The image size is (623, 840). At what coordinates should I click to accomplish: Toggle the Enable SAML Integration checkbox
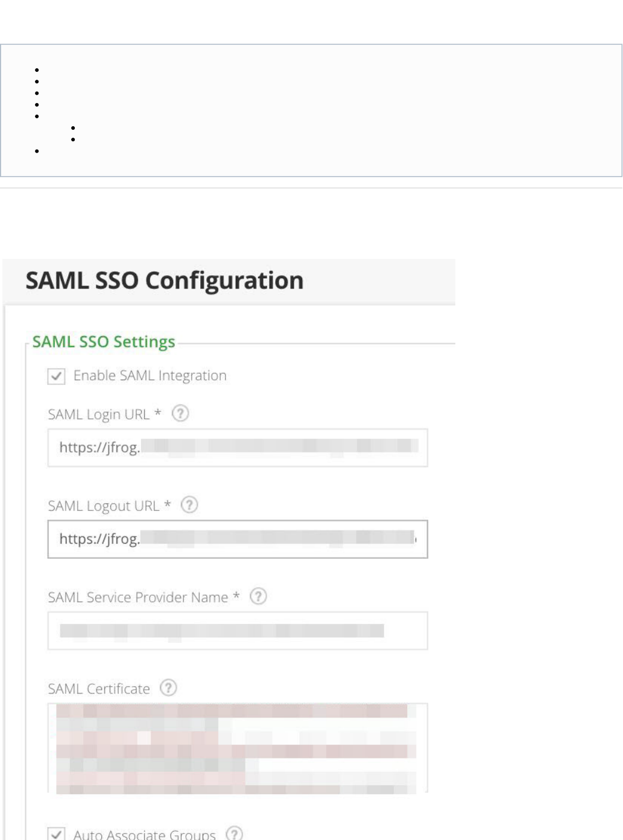(x=57, y=376)
